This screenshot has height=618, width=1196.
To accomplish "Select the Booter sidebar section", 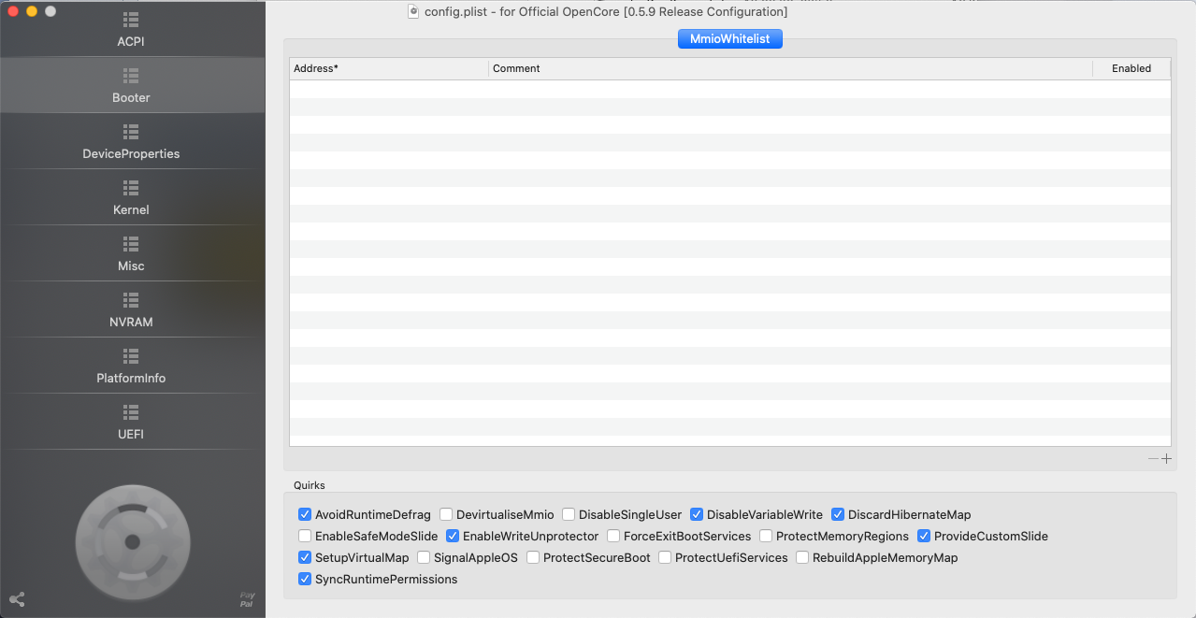I will tap(131, 86).
